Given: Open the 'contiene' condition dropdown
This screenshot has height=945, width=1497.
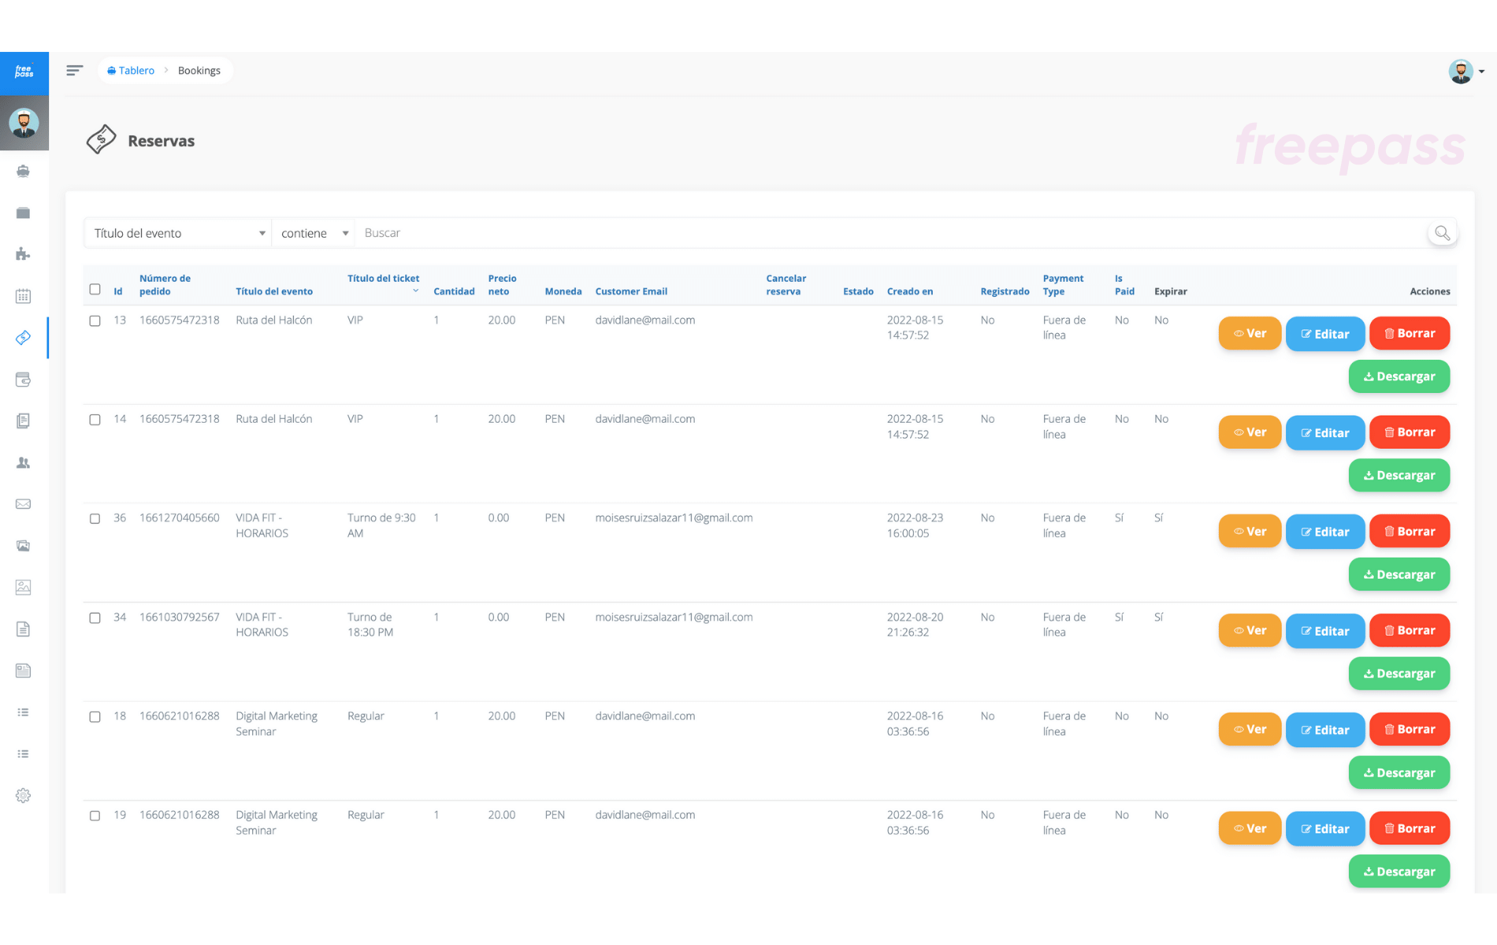Looking at the screenshot, I should (x=314, y=233).
